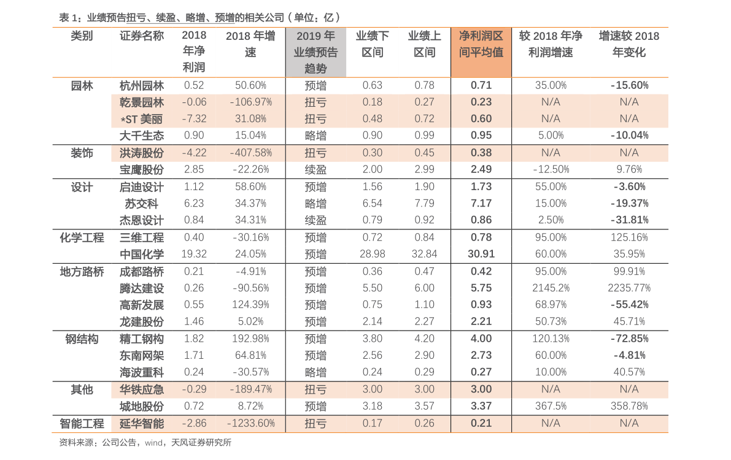
Task: Click the change value 2235.77%
Action: [629, 288]
